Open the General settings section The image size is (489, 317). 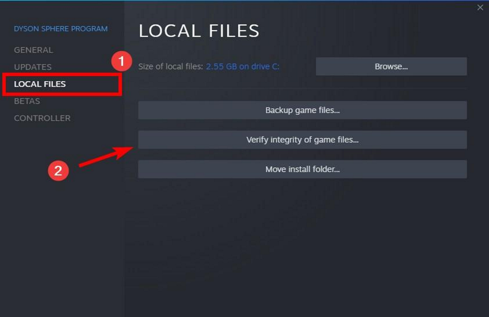tap(33, 50)
